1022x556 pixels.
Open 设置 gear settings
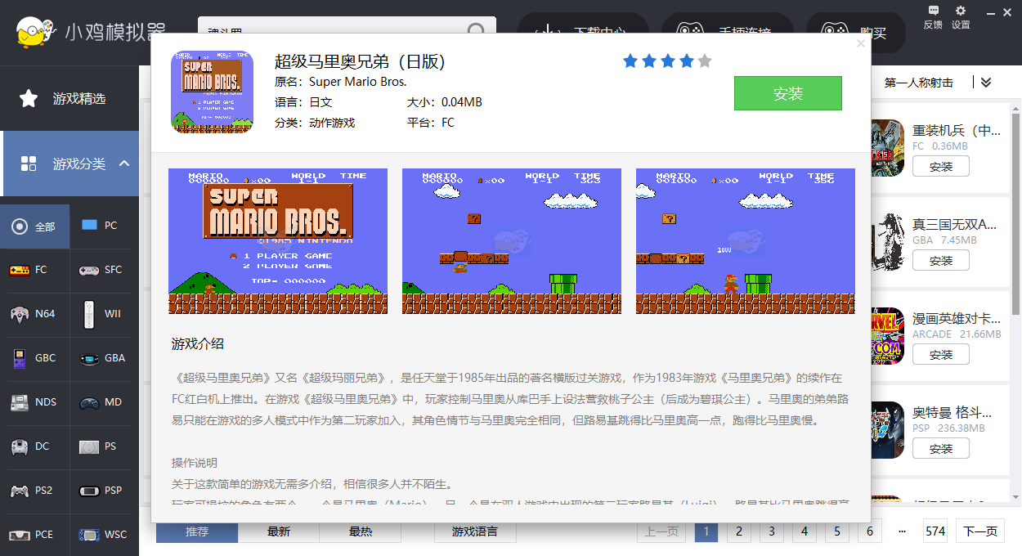click(x=961, y=16)
